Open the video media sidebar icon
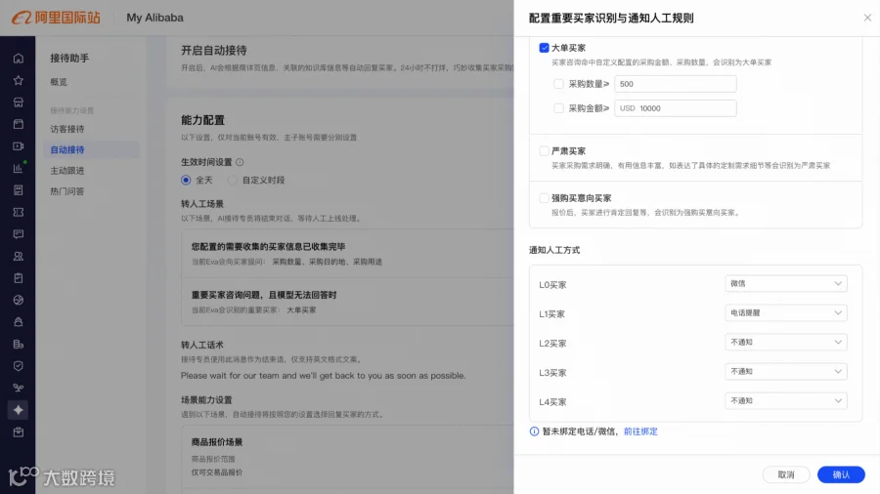 click(x=18, y=146)
